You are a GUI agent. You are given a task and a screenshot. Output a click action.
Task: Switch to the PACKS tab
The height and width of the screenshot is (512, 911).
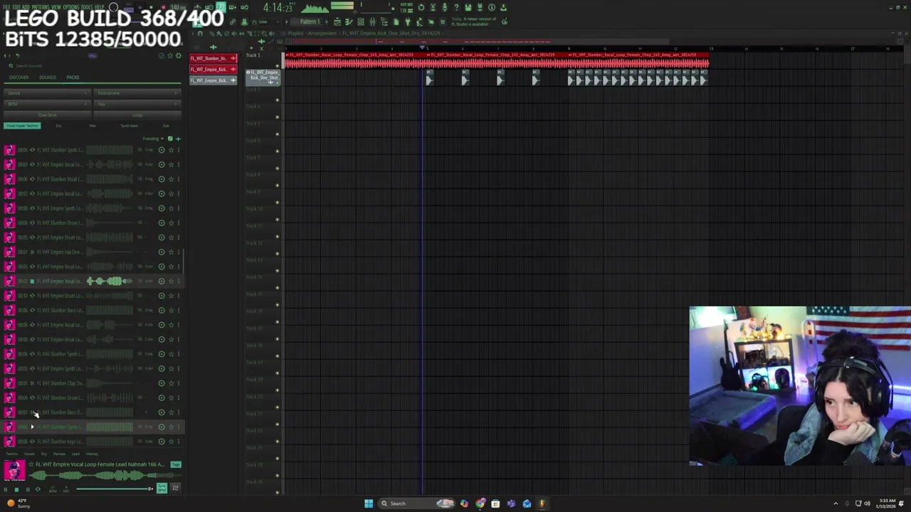click(73, 78)
